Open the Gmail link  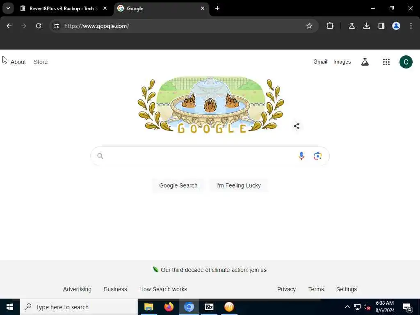[x=320, y=62]
